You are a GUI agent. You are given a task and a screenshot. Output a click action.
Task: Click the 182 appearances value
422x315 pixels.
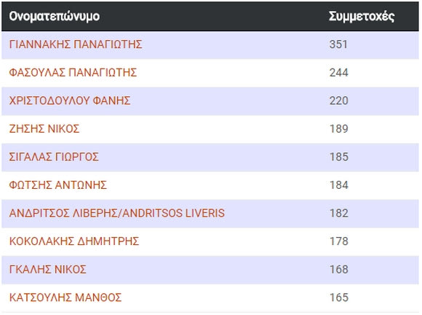339,213
